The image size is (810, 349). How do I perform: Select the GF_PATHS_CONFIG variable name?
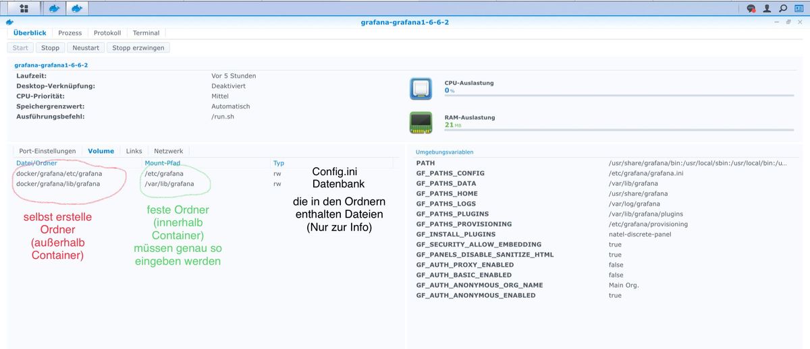point(450,173)
